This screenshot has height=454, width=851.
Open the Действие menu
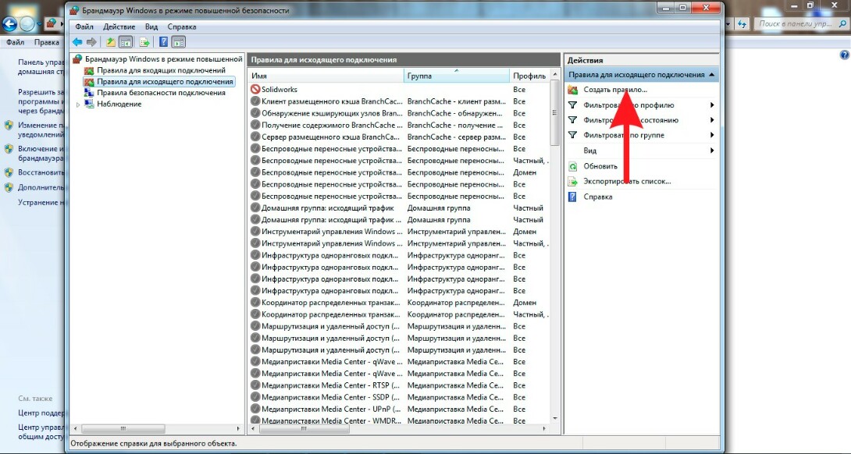point(119,27)
